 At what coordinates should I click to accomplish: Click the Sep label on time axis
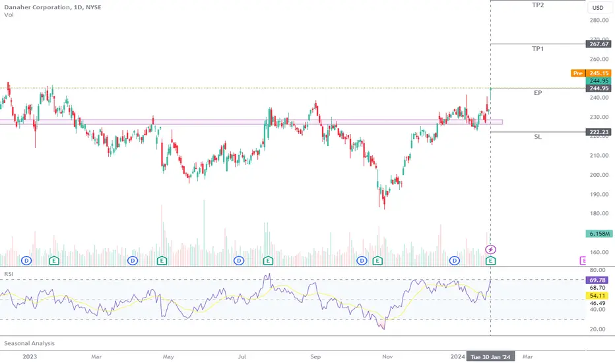click(x=315, y=356)
